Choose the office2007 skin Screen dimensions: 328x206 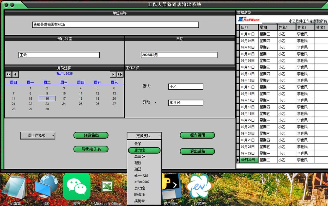tap(144, 182)
